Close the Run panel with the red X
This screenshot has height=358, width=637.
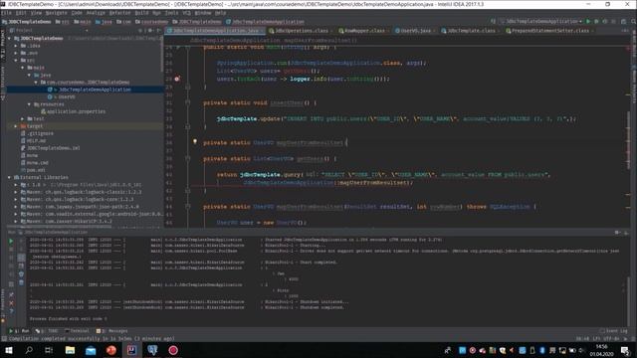click(11, 302)
